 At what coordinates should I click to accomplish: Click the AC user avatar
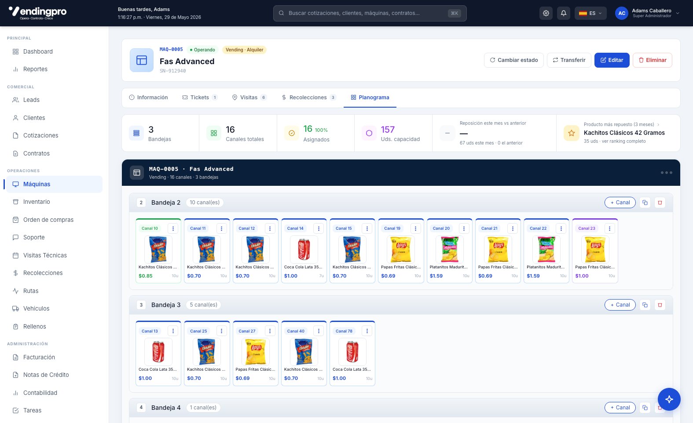[622, 13]
